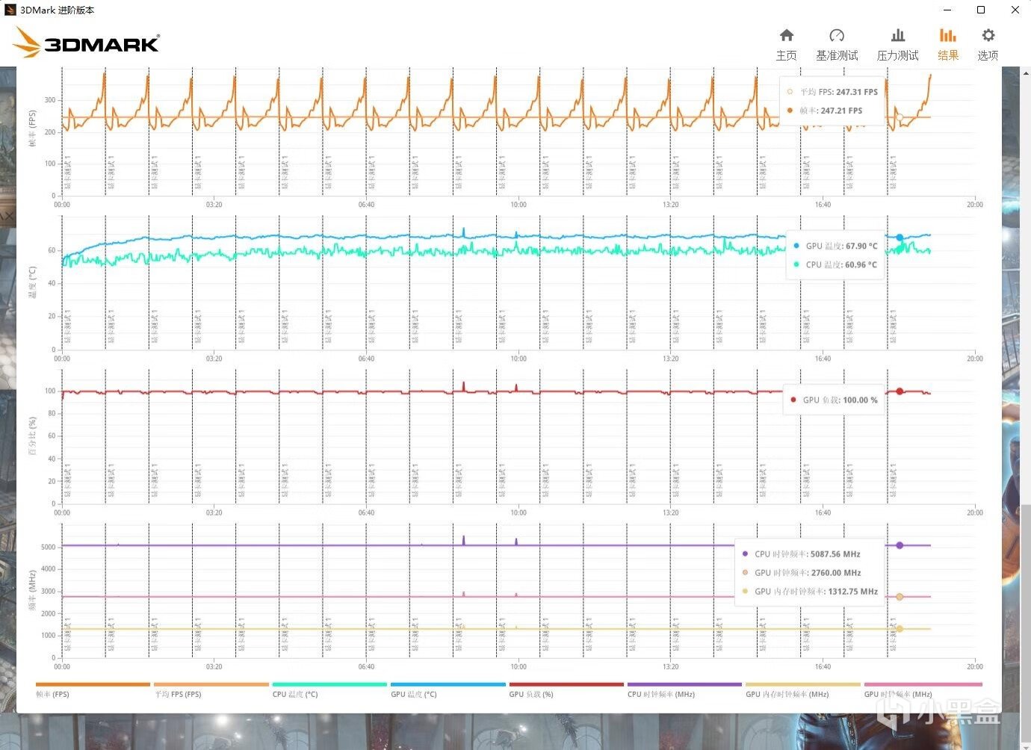Click the 3DMark app icon in title bar

click(x=10, y=10)
